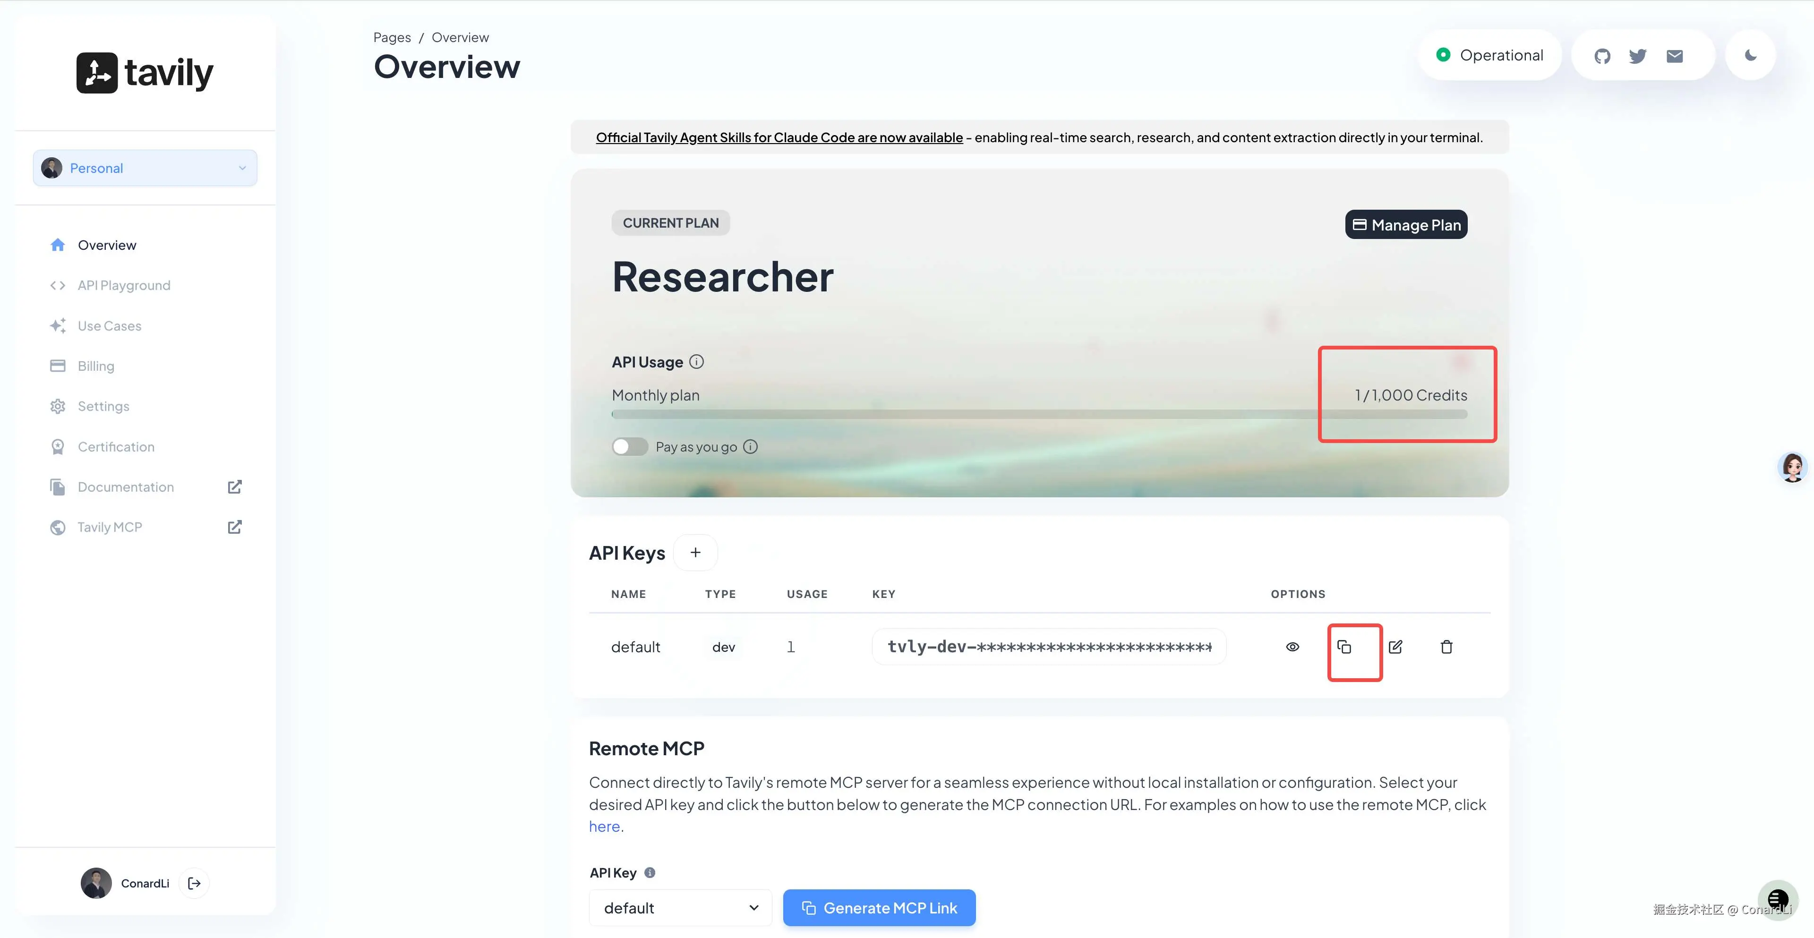Open Tavily MCP in the sidebar

pos(110,527)
